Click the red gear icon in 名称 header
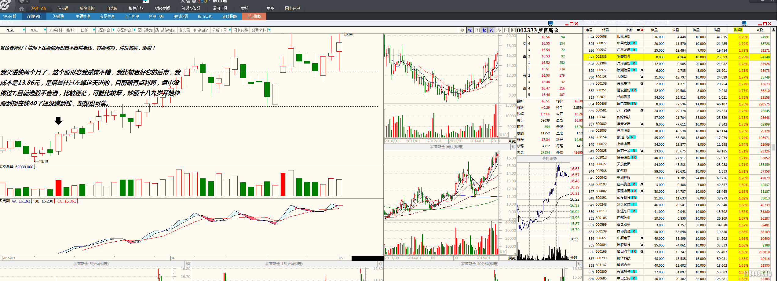 coord(642,30)
